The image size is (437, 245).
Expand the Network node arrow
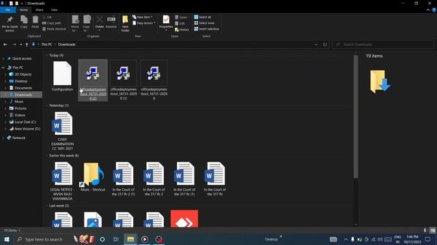(x=3, y=137)
